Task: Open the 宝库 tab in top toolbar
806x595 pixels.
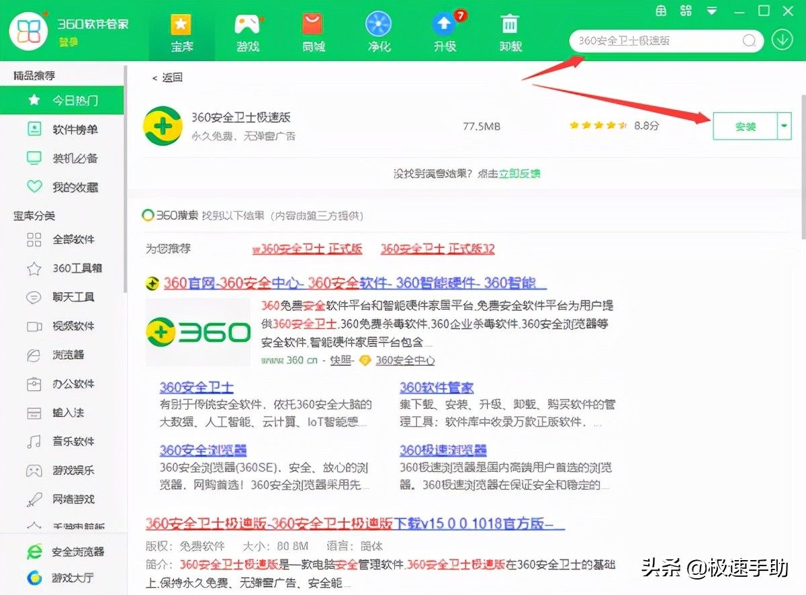Action: (x=181, y=32)
